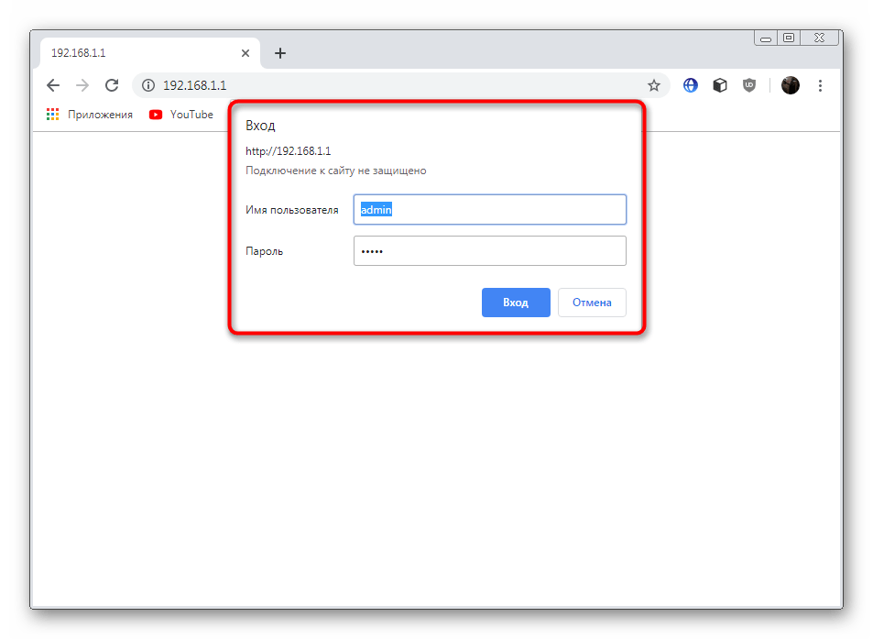Go back using the browser back arrow
Image resolution: width=873 pixels, height=639 pixels.
[x=53, y=85]
